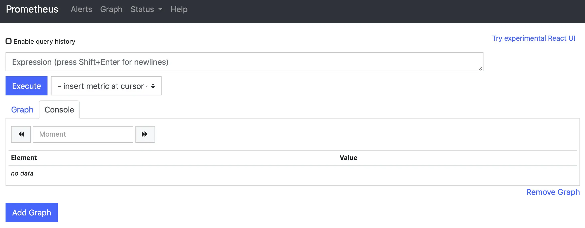The image size is (585, 228).
Task: Click the up-down arrows on metric selector
Action: pyautogui.click(x=153, y=86)
